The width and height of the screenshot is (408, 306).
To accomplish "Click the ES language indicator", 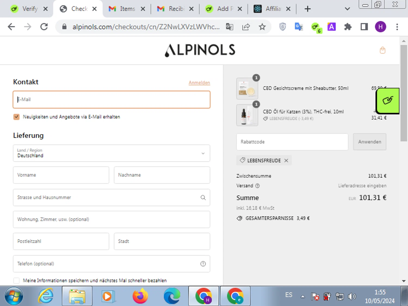I will coord(289,295).
